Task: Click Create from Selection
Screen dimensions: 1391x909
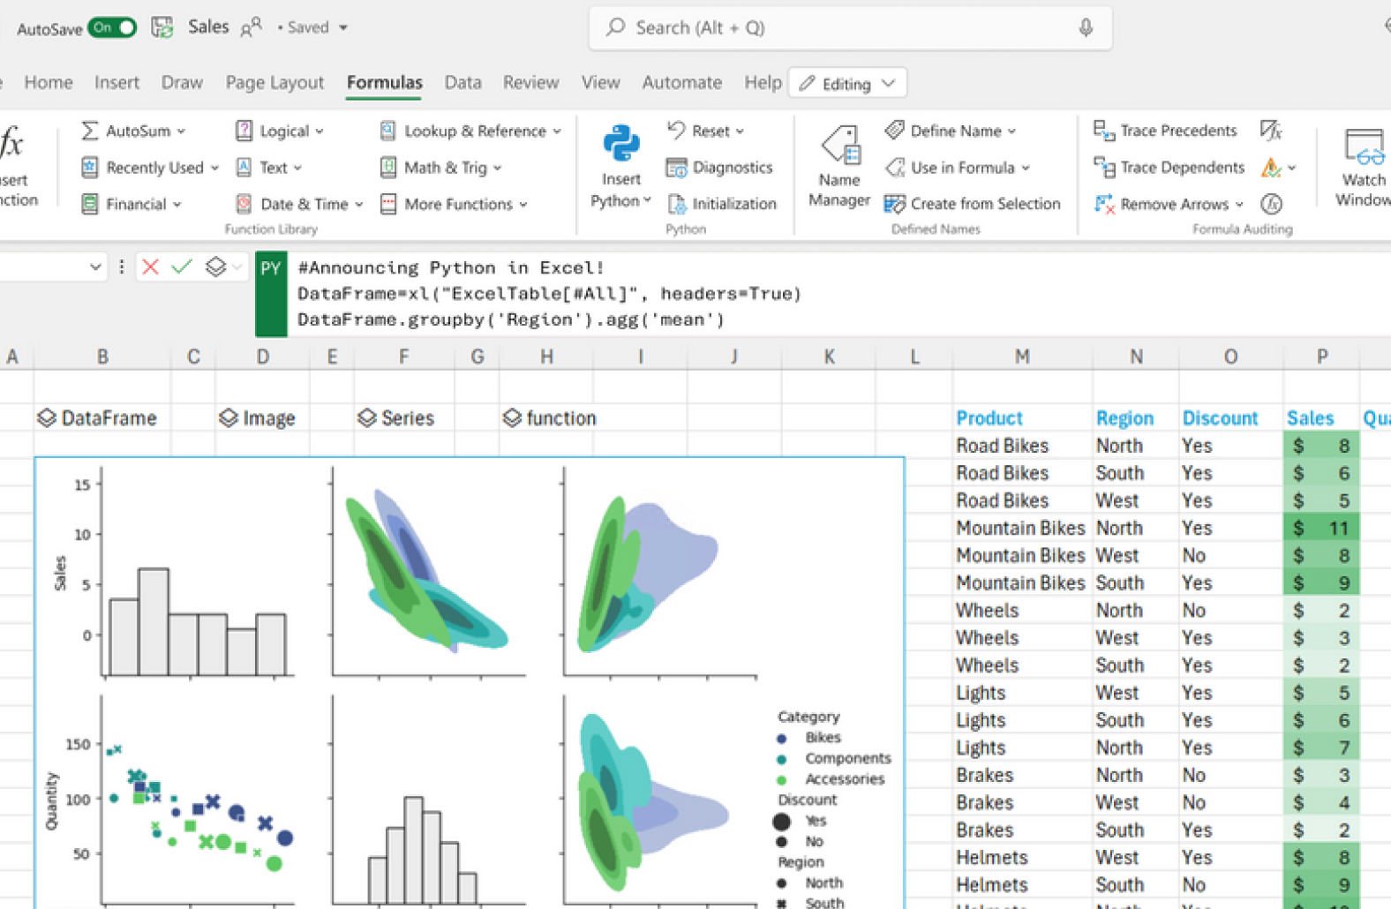Action: pos(973,204)
